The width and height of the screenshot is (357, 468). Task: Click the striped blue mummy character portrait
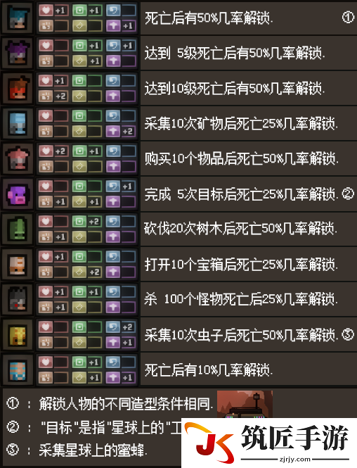coord(18,370)
